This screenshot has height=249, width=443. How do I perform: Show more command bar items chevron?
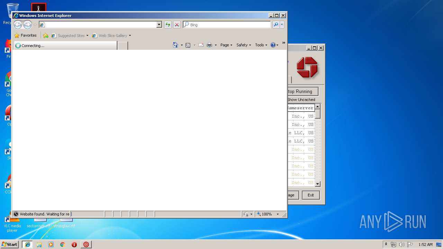(x=283, y=43)
